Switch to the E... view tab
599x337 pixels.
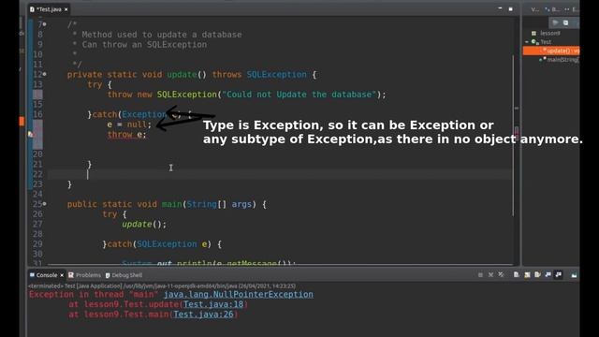[x=572, y=9]
